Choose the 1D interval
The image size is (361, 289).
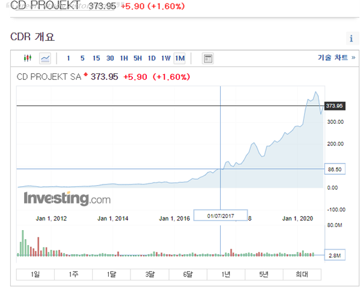pyautogui.click(x=152, y=58)
